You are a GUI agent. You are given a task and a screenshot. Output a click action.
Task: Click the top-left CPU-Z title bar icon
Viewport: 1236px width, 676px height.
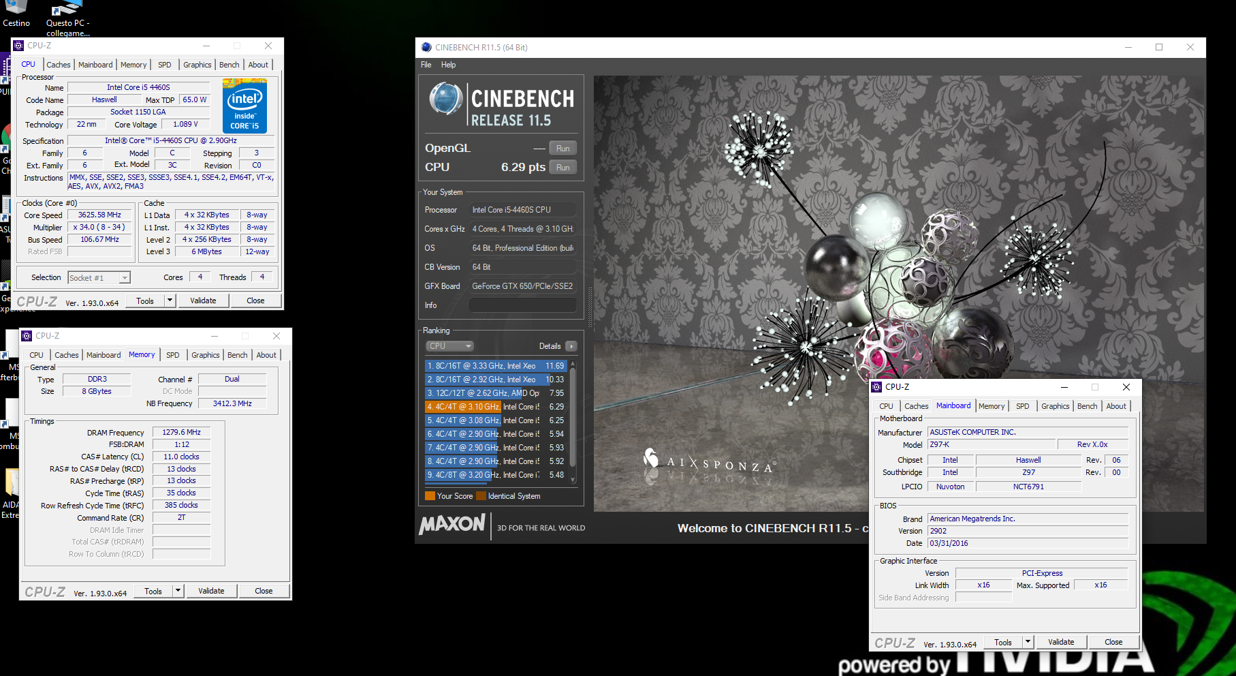pos(18,46)
